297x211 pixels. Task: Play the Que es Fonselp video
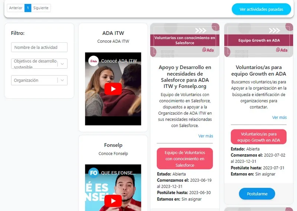[x=113, y=201]
